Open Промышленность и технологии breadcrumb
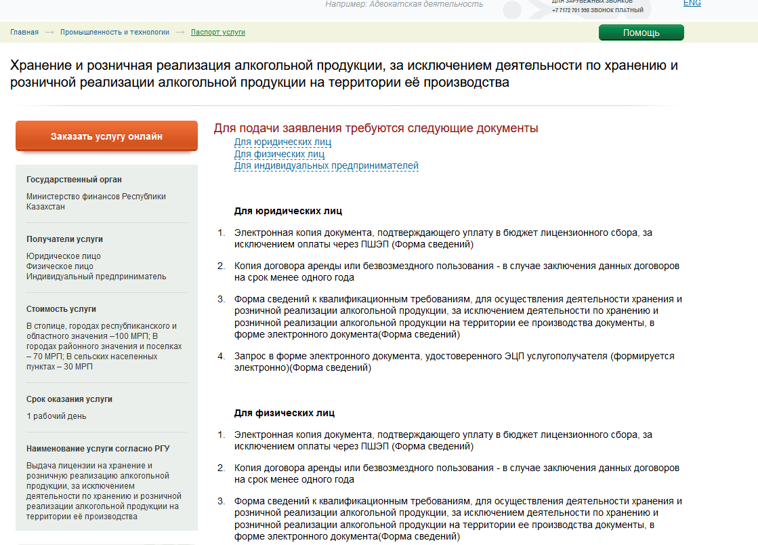This screenshot has height=545, width=758. coord(114,32)
